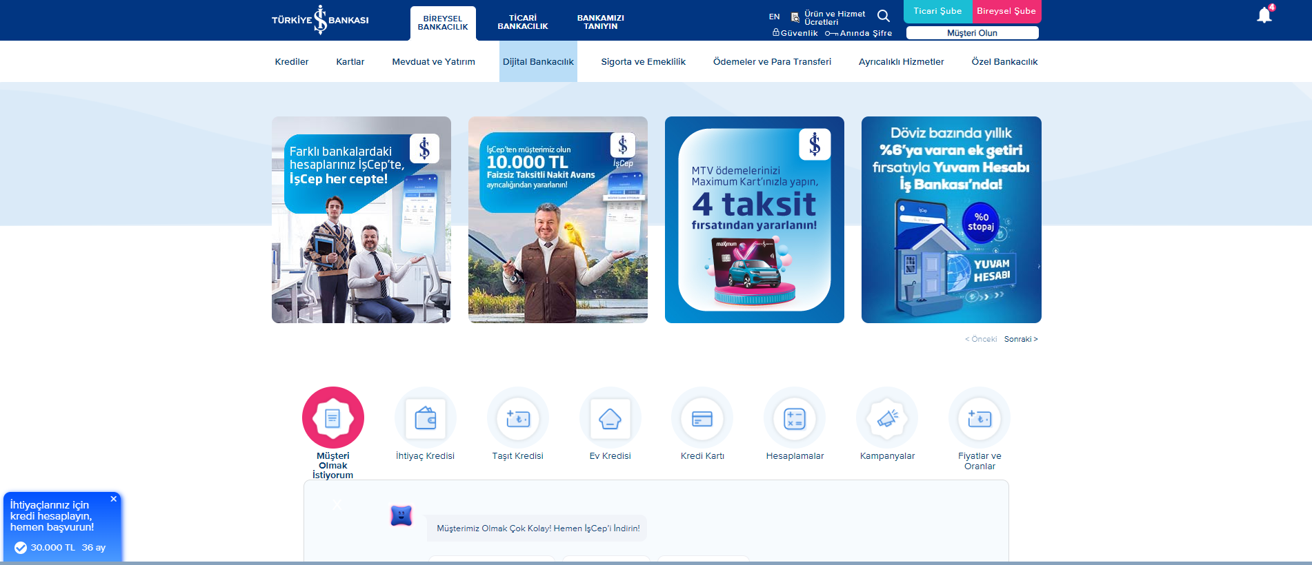Click the Fiyatlar ve Oranlar icon

tap(980, 418)
